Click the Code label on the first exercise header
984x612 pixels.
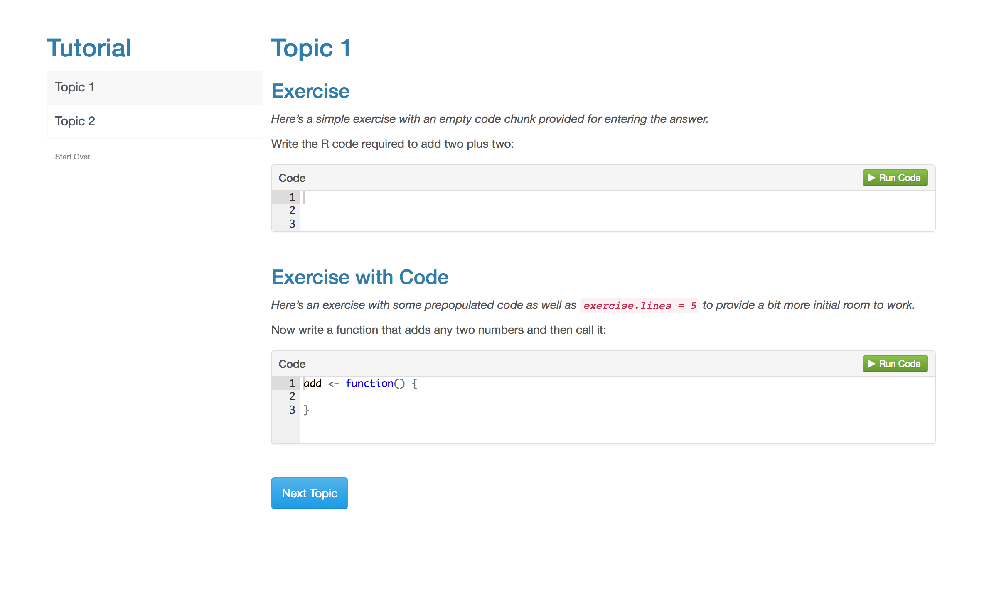[x=292, y=178]
